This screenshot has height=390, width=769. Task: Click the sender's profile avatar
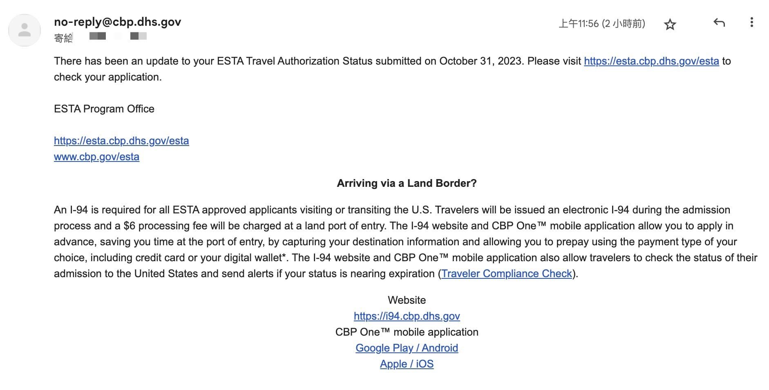[x=25, y=30]
